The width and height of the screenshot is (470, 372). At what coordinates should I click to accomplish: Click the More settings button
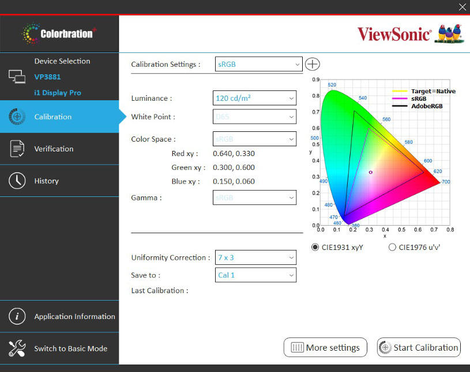click(325, 347)
